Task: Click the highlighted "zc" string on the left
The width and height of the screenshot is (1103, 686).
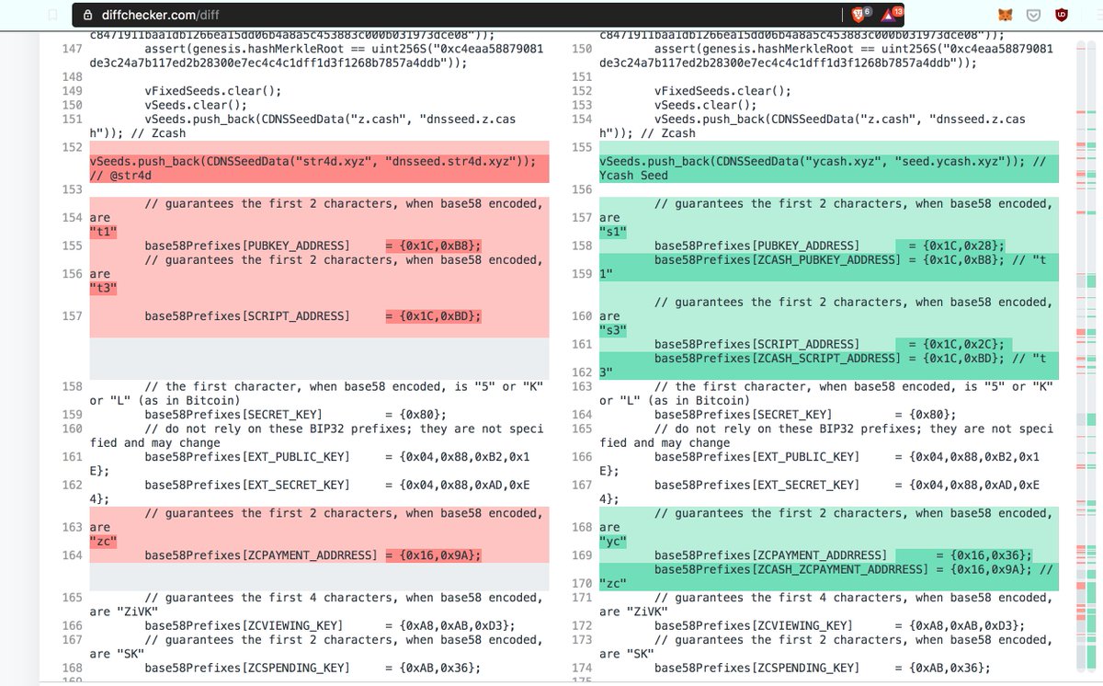Action: pos(104,541)
